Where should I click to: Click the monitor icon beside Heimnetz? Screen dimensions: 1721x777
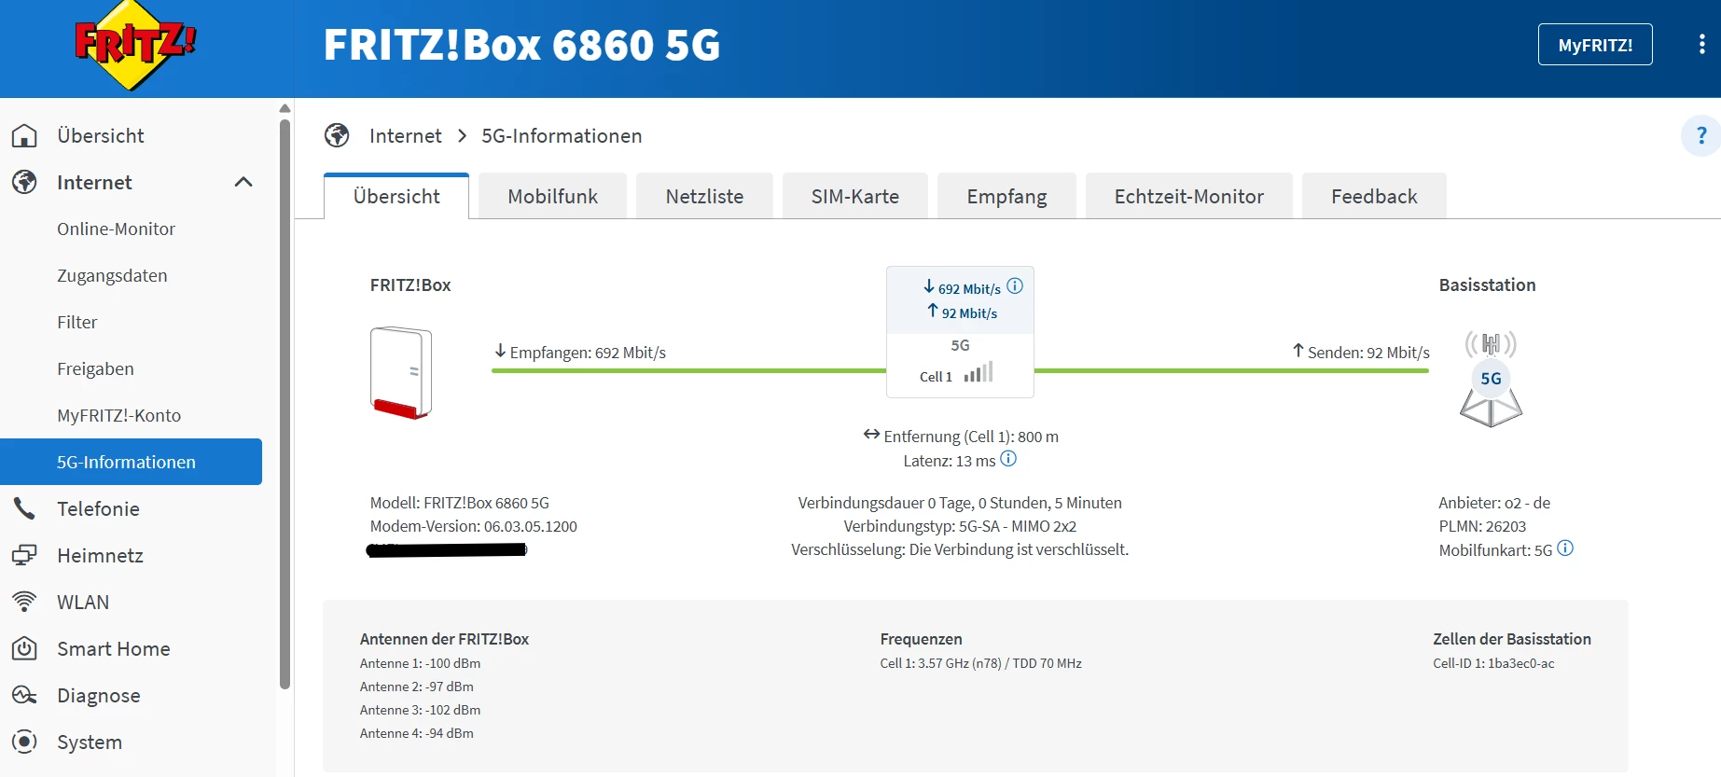pyautogui.click(x=24, y=556)
